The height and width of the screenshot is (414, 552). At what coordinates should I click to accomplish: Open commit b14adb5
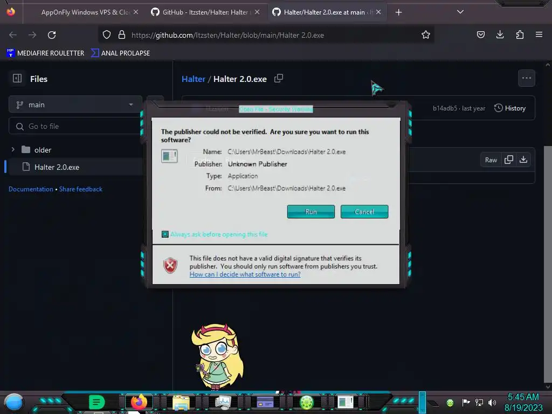pyautogui.click(x=445, y=108)
